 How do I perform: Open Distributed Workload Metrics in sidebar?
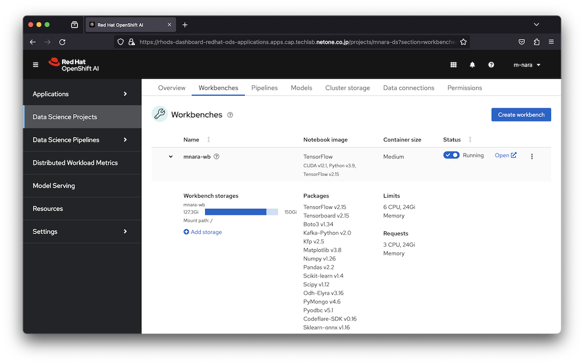82,163
